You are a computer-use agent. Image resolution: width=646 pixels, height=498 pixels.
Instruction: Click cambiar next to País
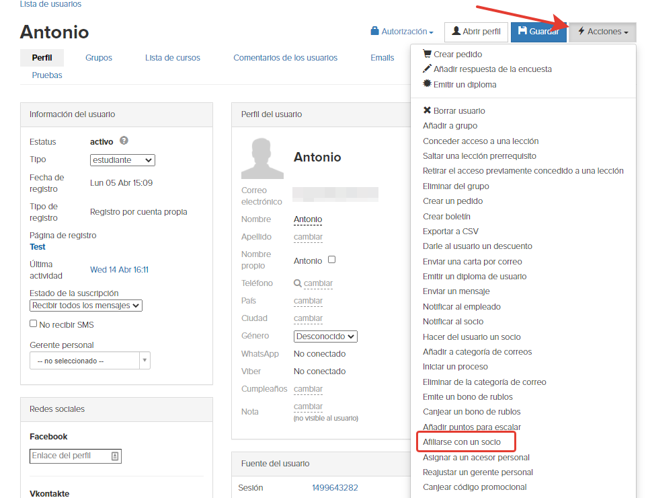coord(308,300)
